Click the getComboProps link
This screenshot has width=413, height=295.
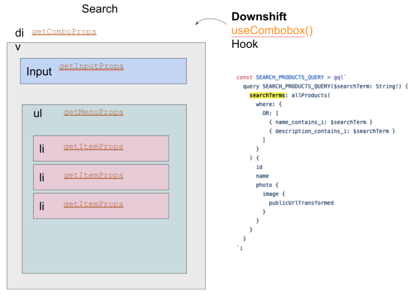coord(63,32)
